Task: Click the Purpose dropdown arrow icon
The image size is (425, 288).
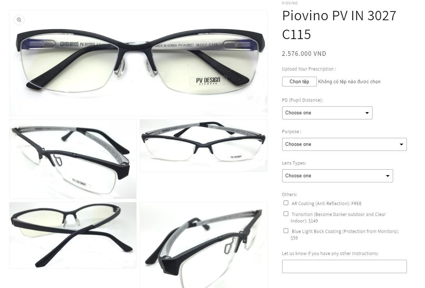Action: [401, 144]
